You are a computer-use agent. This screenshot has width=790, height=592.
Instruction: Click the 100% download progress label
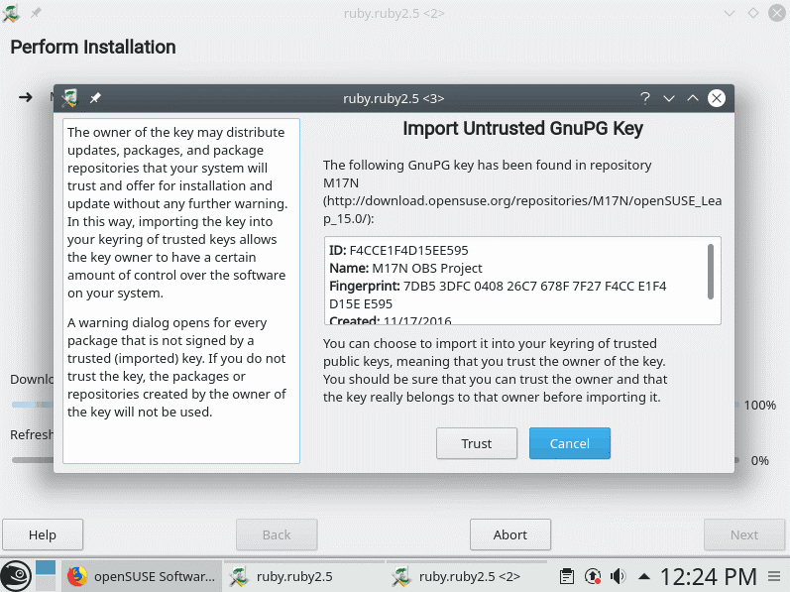click(x=760, y=406)
